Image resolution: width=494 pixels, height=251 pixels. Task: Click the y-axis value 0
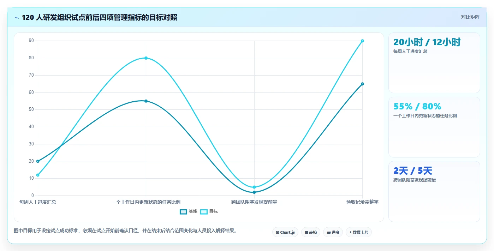point(32,196)
